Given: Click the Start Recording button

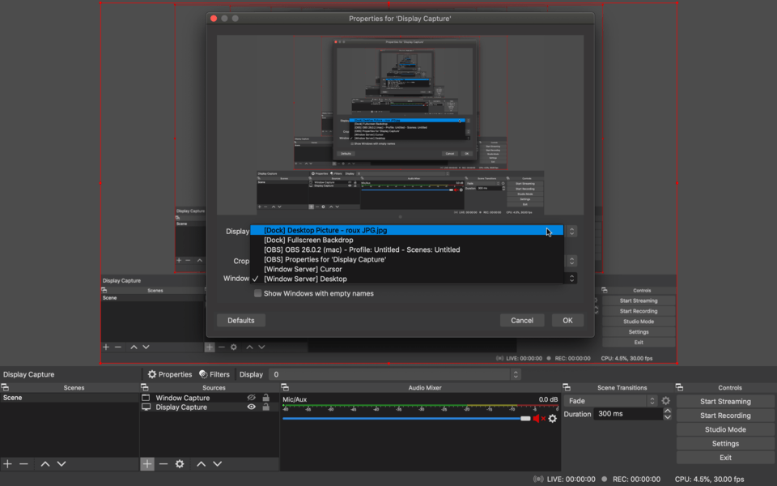Looking at the screenshot, I should coord(725,416).
